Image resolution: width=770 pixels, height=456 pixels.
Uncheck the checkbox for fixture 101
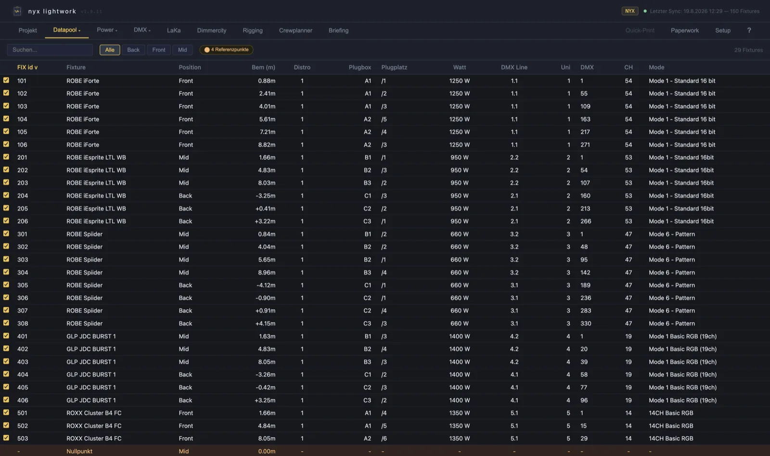pos(6,80)
